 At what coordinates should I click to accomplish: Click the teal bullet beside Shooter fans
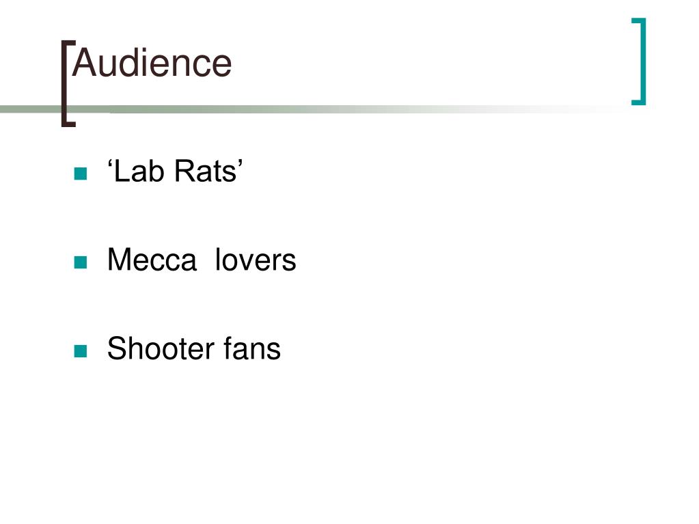(x=81, y=351)
